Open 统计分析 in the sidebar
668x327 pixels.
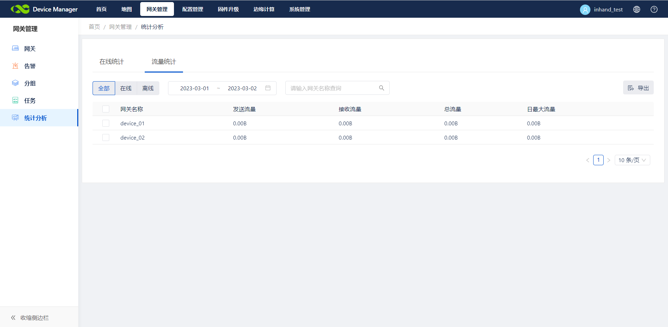[39, 118]
